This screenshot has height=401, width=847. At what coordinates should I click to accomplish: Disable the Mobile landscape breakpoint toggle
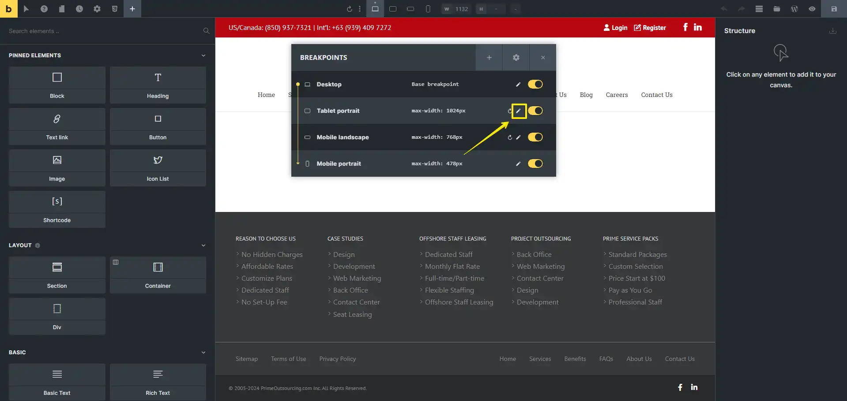(x=535, y=137)
